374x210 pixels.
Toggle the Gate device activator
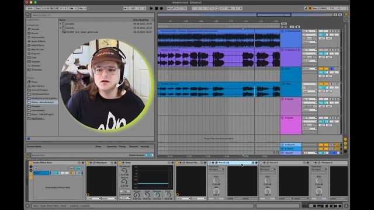[x=120, y=163]
